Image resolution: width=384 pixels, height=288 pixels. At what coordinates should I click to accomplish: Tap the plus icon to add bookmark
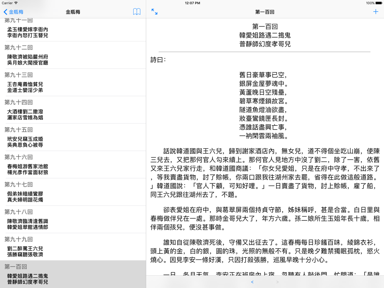click(x=376, y=12)
